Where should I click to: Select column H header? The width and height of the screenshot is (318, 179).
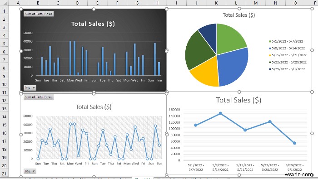(157, 3)
